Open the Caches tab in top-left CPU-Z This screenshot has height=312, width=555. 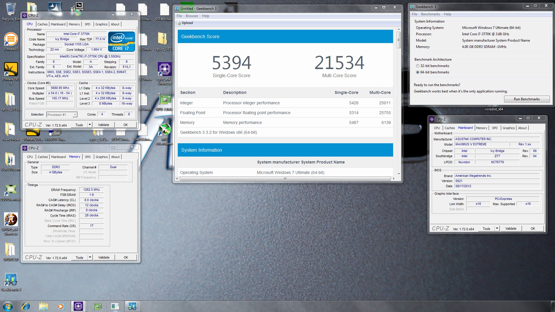(42, 24)
